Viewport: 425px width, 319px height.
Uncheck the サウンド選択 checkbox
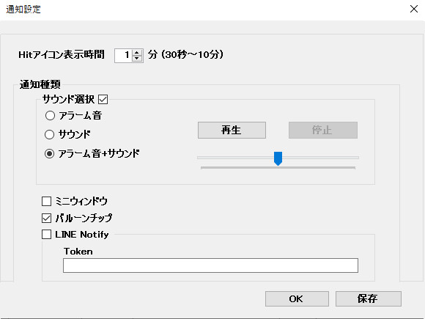tap(103, 99)
